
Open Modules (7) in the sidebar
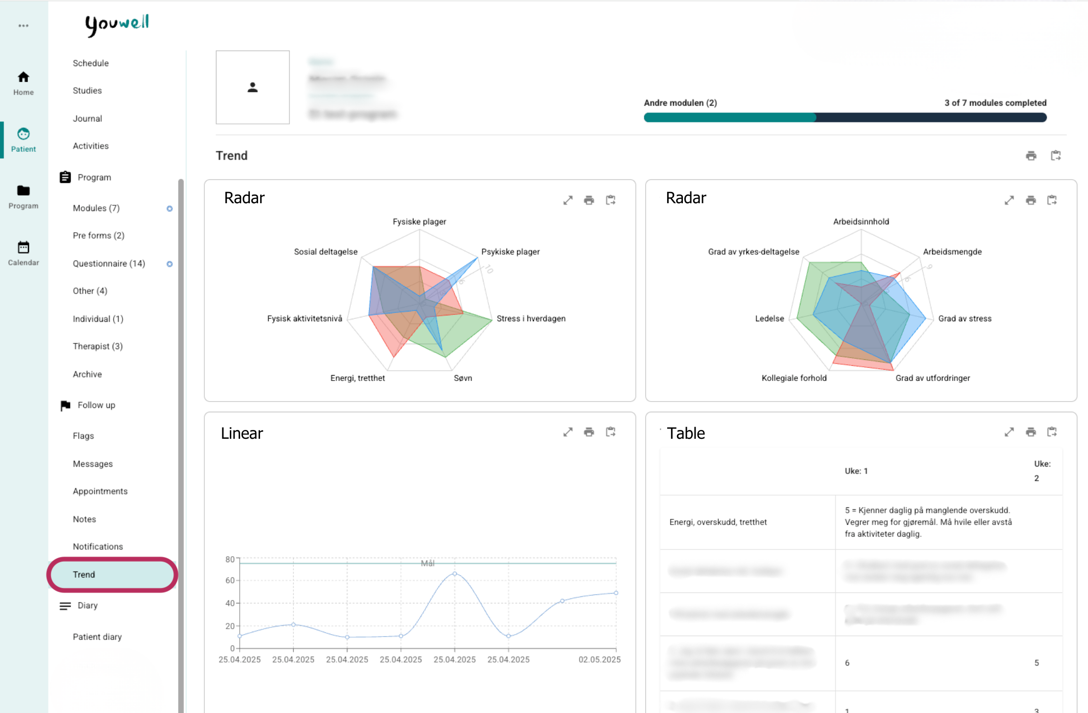(x=96, y=208)
